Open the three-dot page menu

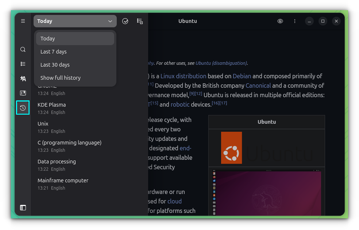(295, 21)
